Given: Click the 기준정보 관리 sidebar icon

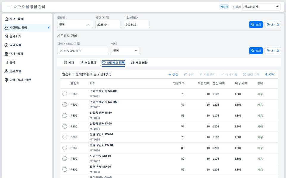Looking at the screenshot, I should 6,28.
